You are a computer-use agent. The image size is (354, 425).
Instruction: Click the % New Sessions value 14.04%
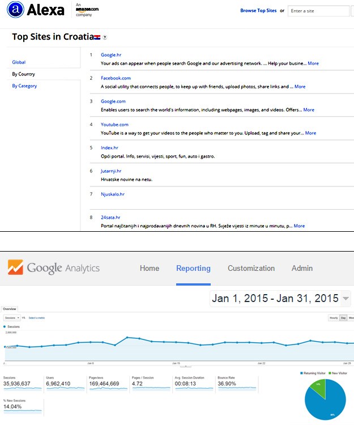pyautogui.click(x=12, y=406)
